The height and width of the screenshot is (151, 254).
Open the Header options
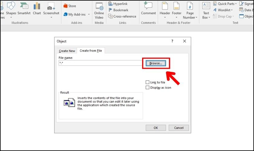click(165, 10)
